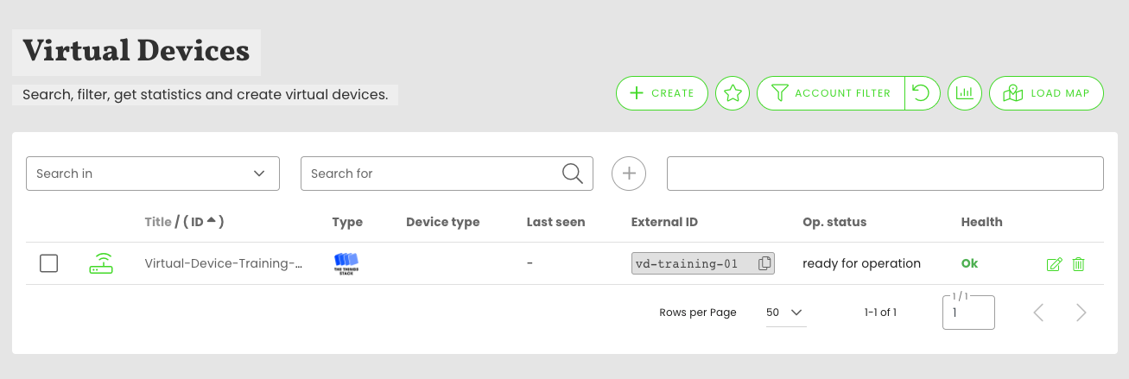
Task: Click the page number input field
Action: pos(968,313)
